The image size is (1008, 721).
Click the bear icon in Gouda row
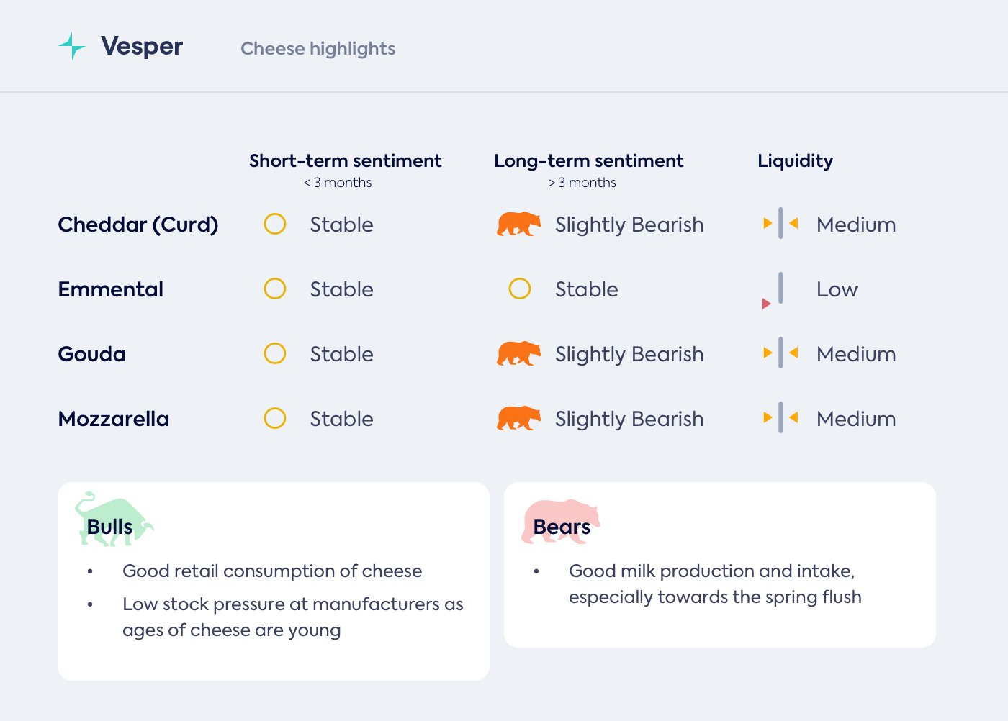click(x=518, y=353)
